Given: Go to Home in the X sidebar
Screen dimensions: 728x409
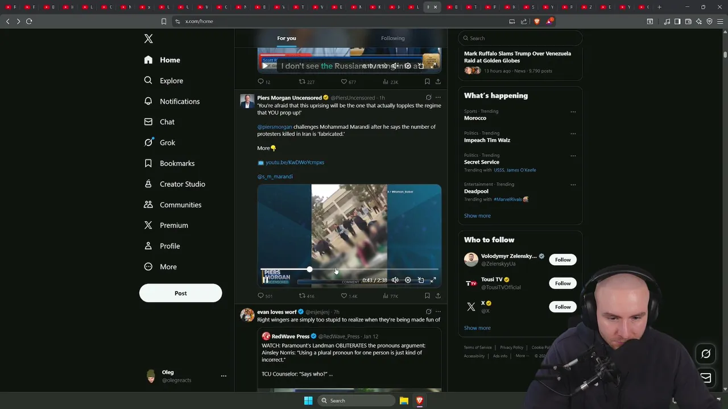Looking at the screenshot, I should [163, 60].
